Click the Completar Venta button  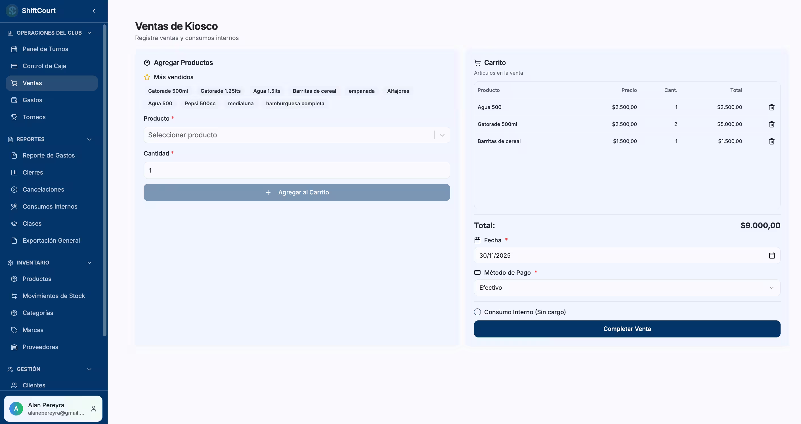click(x=627, y=329)
